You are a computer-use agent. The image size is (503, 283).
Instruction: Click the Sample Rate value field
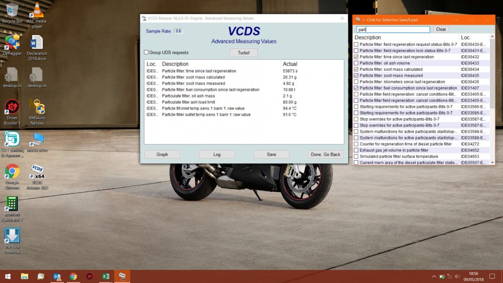click(x=179, y=31)
